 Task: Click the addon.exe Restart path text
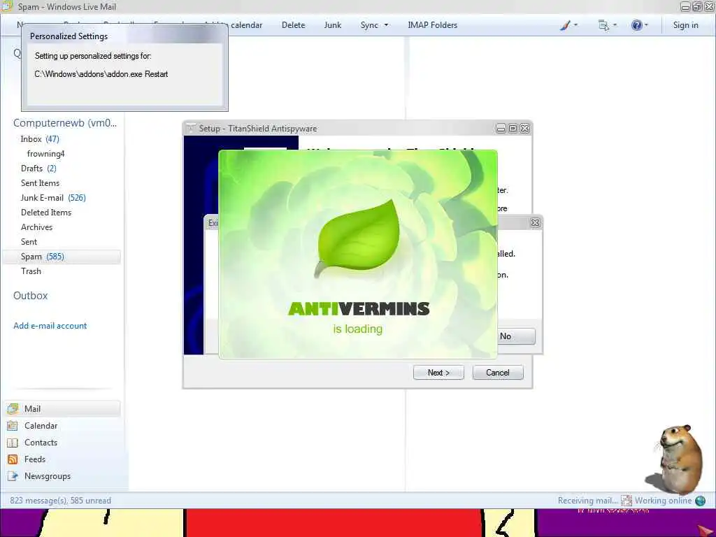[x=101, y=74]
